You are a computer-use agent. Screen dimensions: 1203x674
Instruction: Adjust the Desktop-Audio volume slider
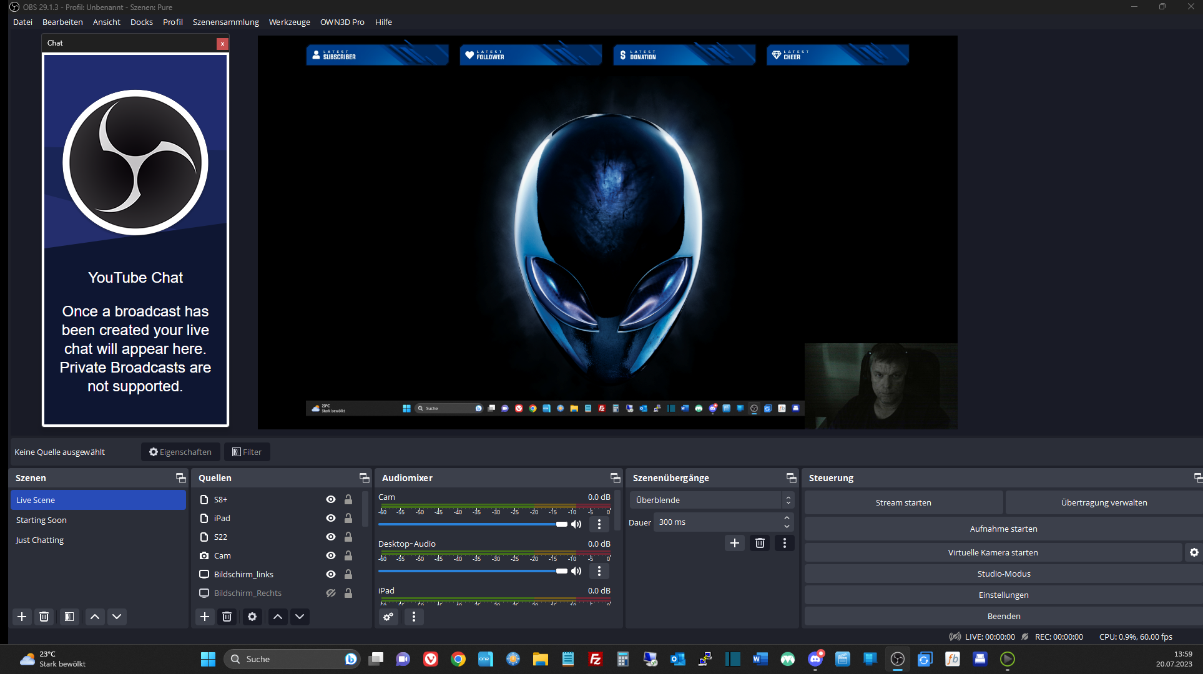473,571
